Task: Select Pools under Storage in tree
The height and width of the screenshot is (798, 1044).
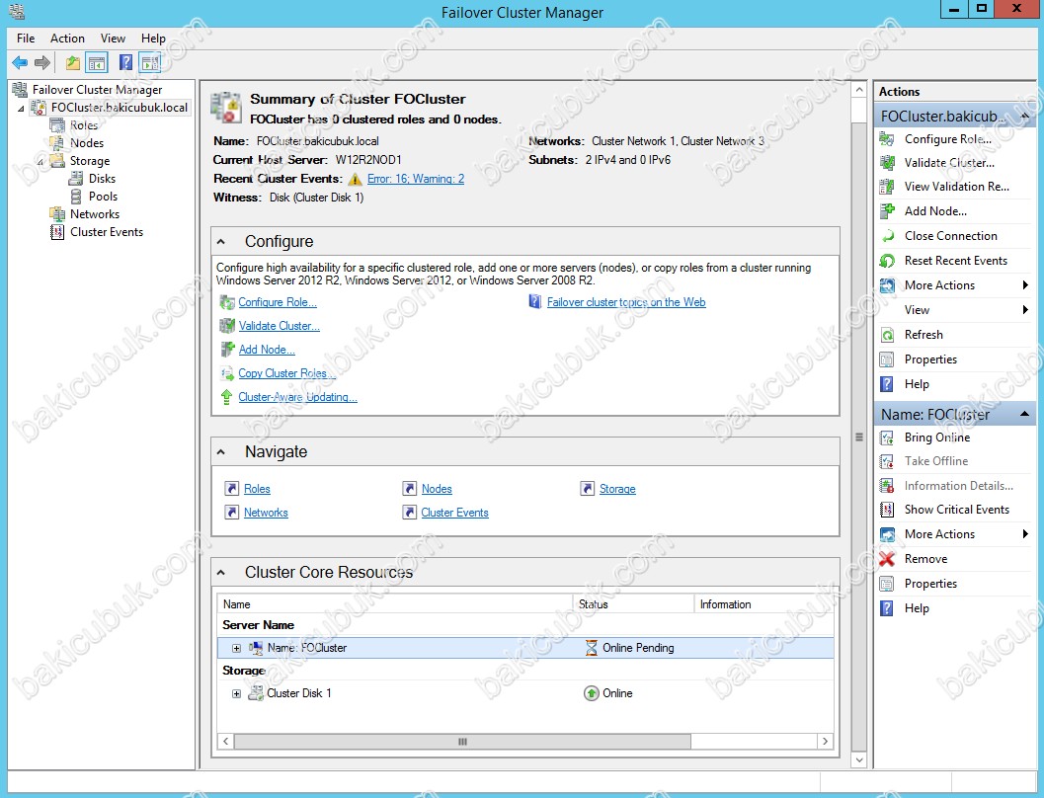Action: (x=103, y=197)
